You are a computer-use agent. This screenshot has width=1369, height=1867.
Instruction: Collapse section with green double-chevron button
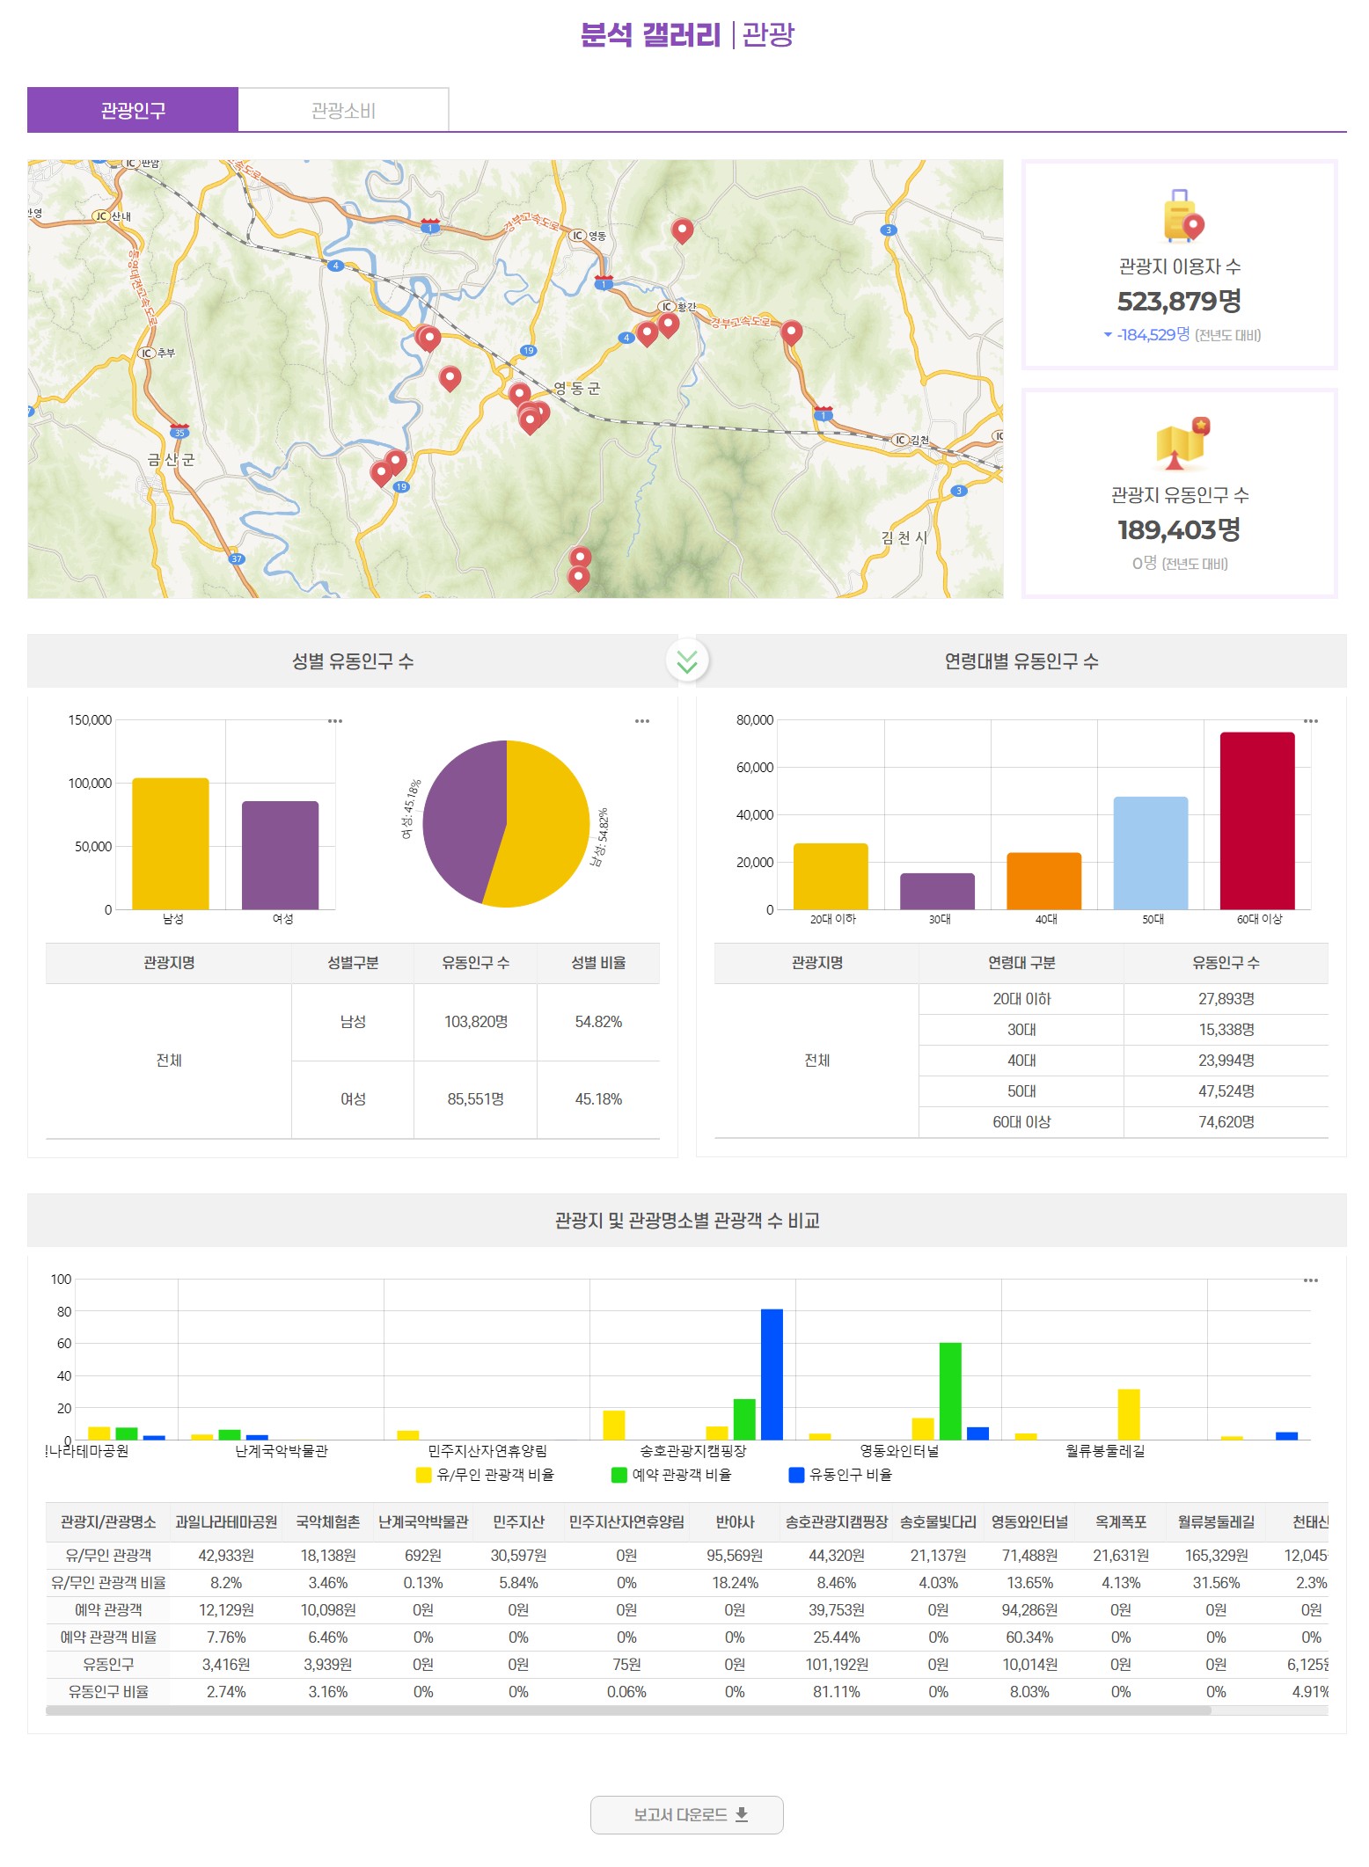[687, 661]
